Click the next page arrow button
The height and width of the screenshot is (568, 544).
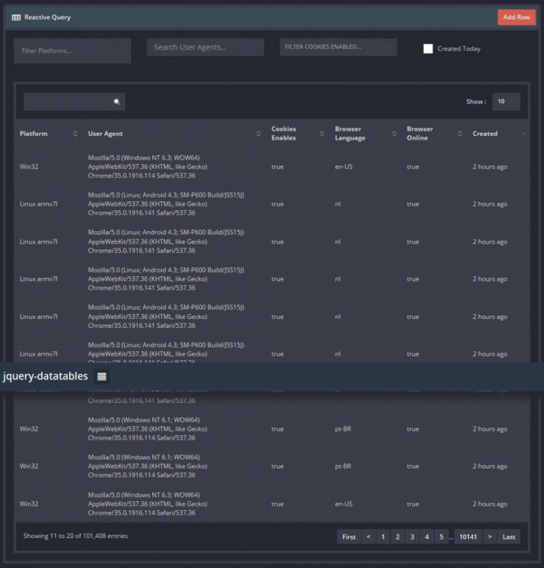pyautogui.click(x=490, y=537)
